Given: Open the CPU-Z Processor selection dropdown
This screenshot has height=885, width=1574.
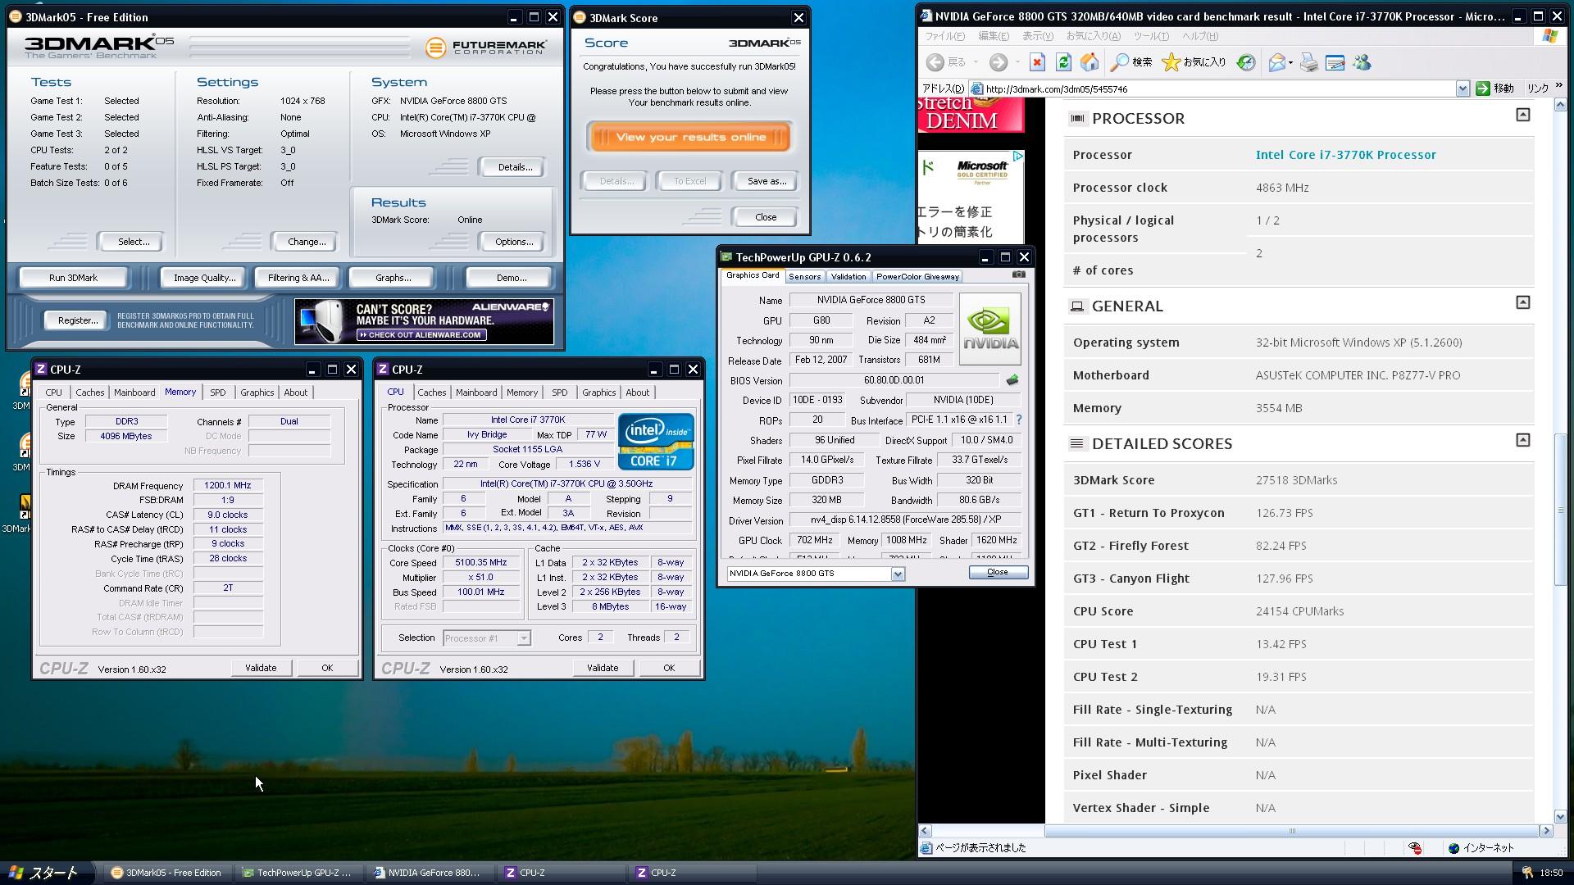Looking at the screenshot, I should coord(523,638).
